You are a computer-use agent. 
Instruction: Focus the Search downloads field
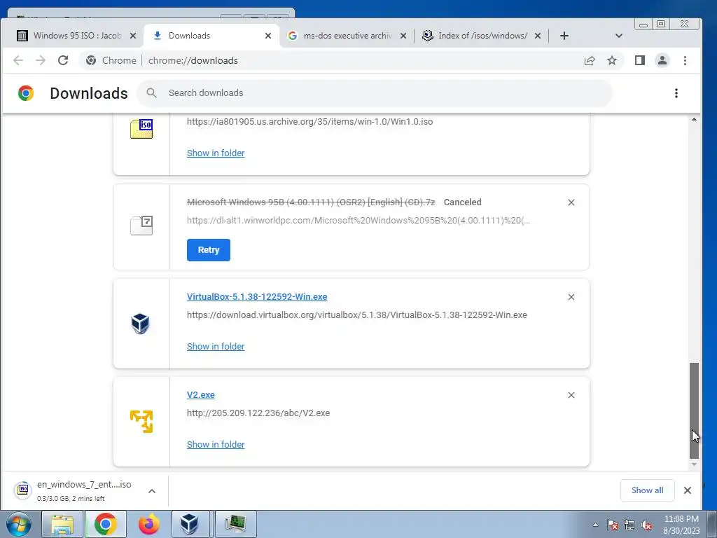click(375, 93)
